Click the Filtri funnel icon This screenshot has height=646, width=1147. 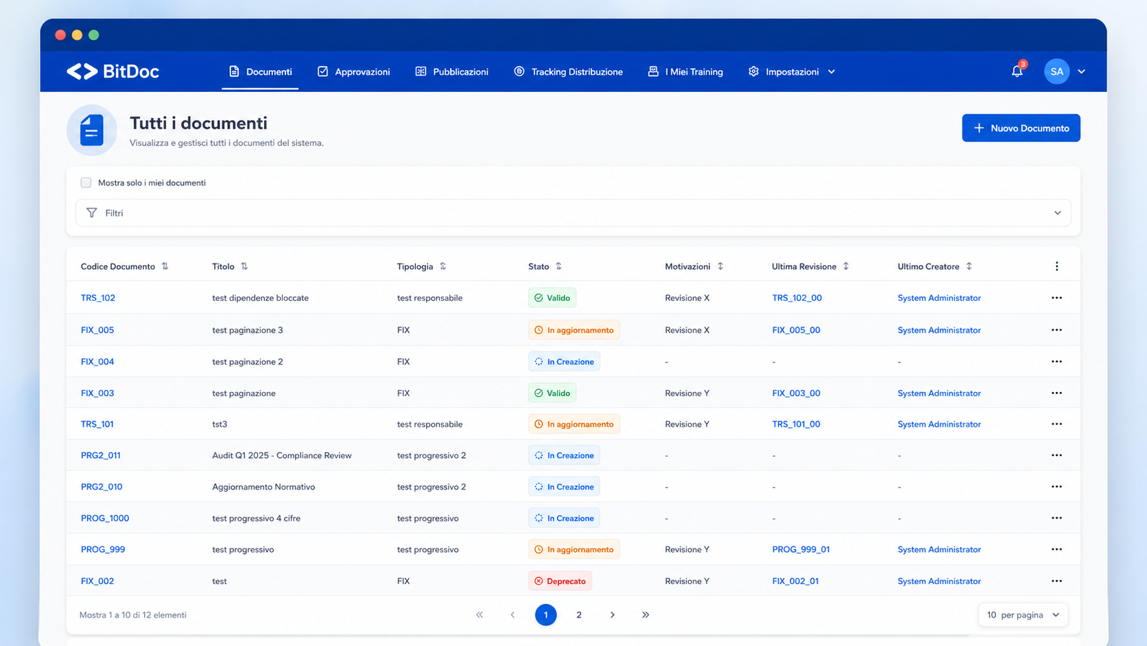coord(91,213)
